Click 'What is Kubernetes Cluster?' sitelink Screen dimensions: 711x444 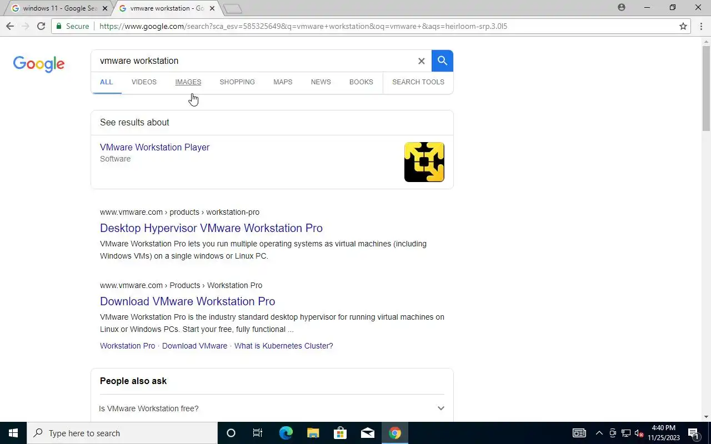click(283, 346)
